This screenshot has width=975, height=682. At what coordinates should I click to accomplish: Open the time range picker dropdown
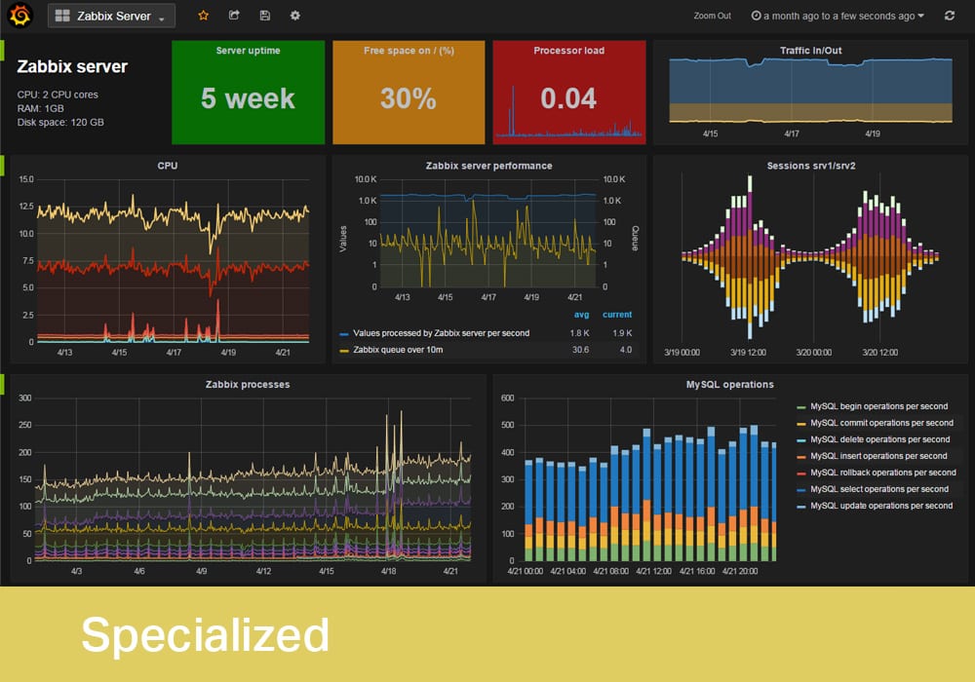point(838,16)
